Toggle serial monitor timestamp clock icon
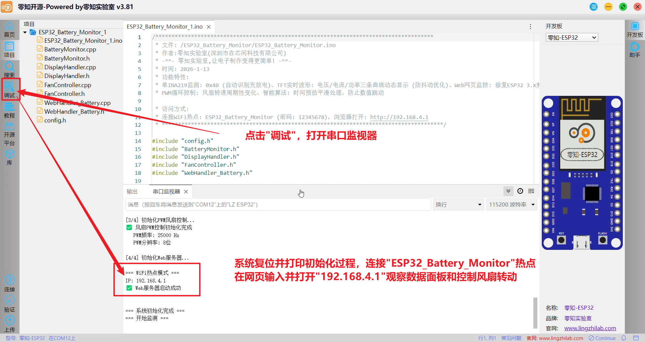Image resolution: width=645 pixels, height=342 pixels. (520, 191)
